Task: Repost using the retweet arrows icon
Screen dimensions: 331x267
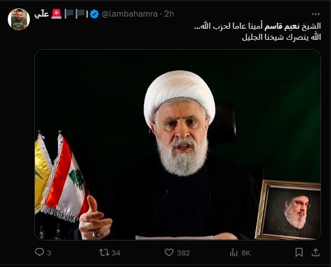Action: point(104,253)
